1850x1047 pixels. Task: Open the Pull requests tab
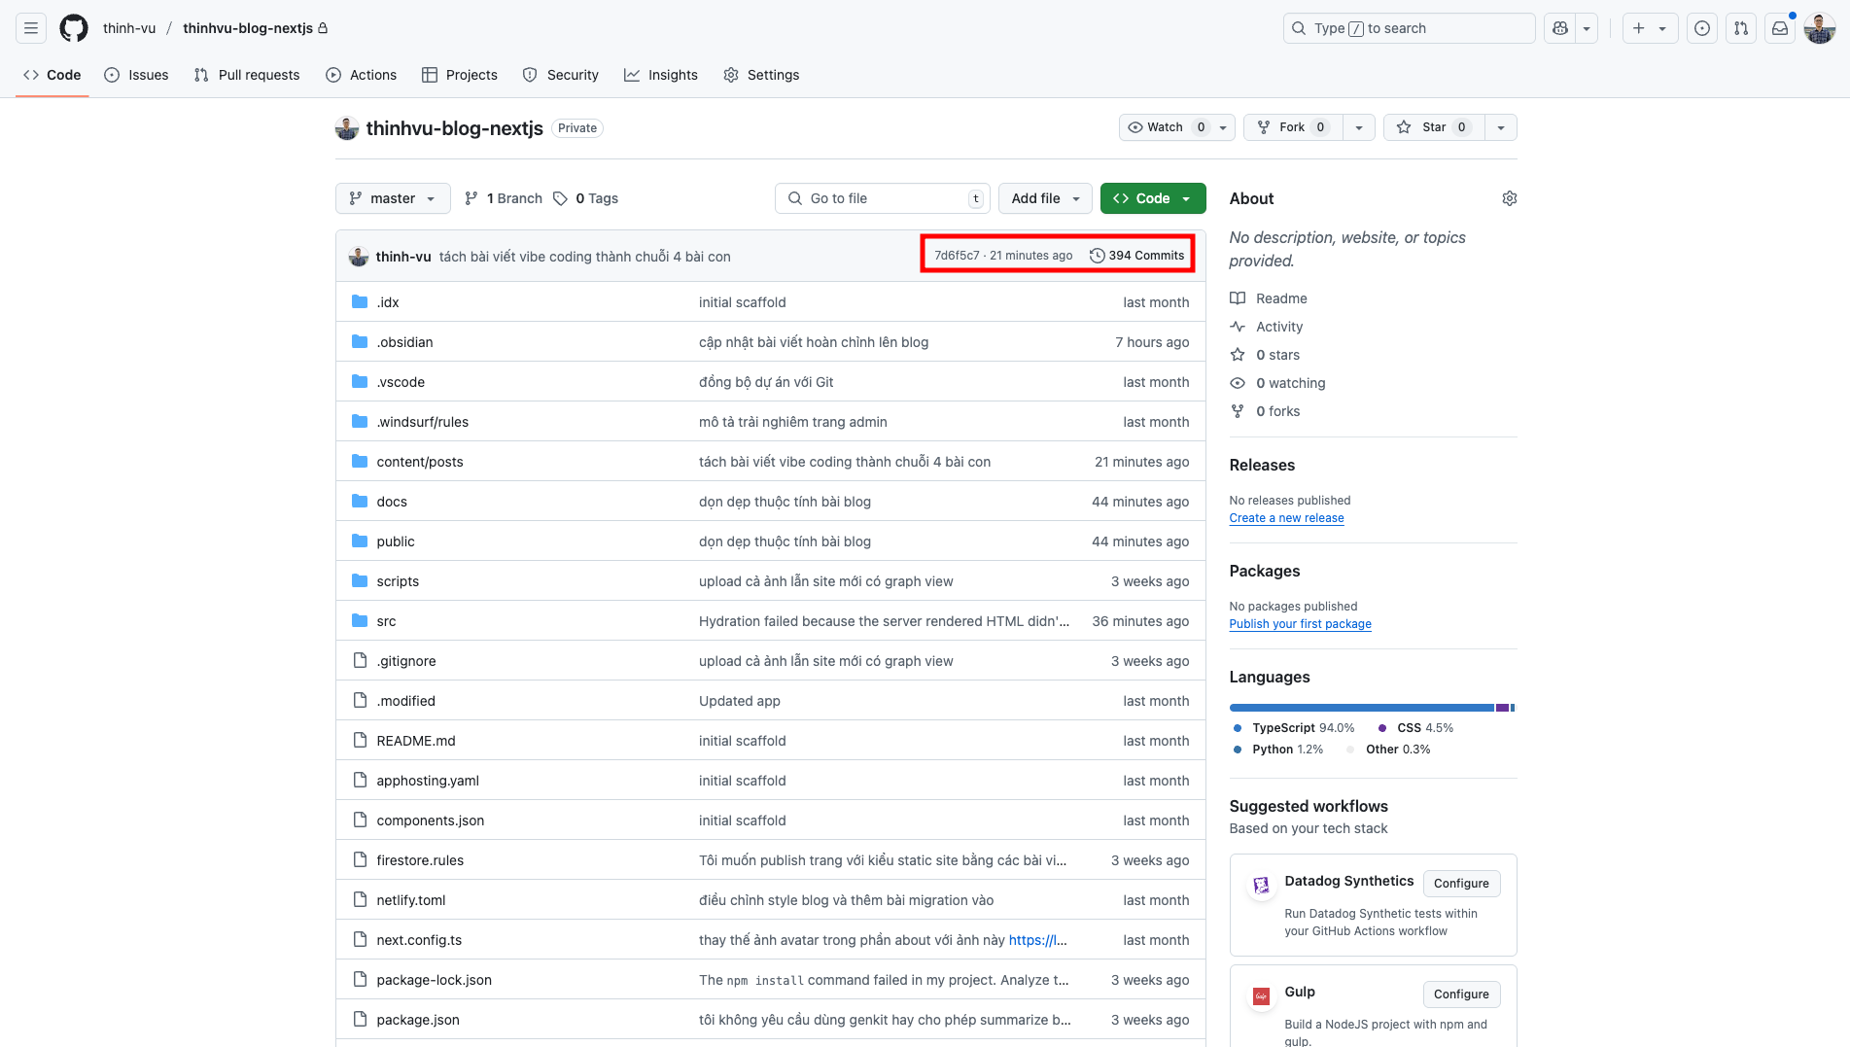pyautogui.click(x=247, y=75)
